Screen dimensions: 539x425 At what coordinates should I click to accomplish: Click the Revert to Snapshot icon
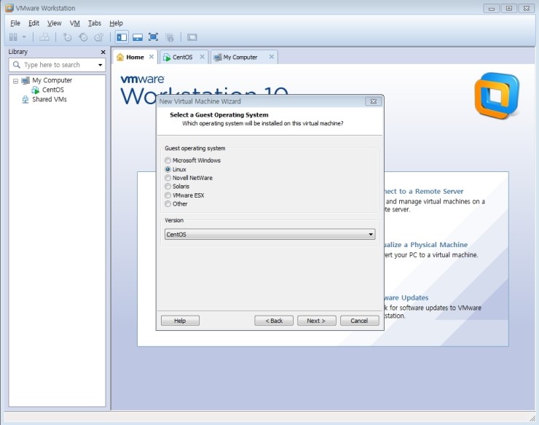(x=83, y=37)
